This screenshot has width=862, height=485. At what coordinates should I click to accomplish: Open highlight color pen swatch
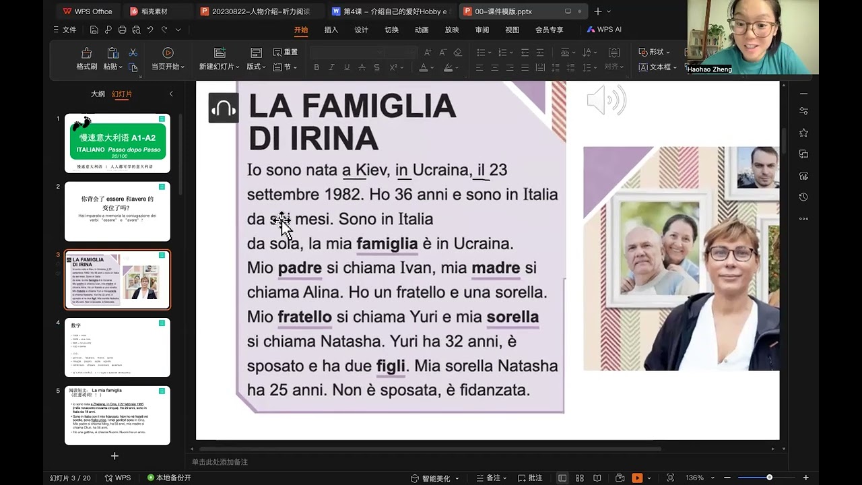click(448, 67)
